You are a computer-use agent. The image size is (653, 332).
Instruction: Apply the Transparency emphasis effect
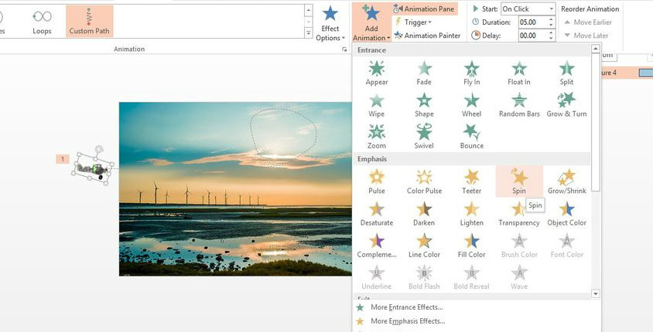click(x=519, y=214)
